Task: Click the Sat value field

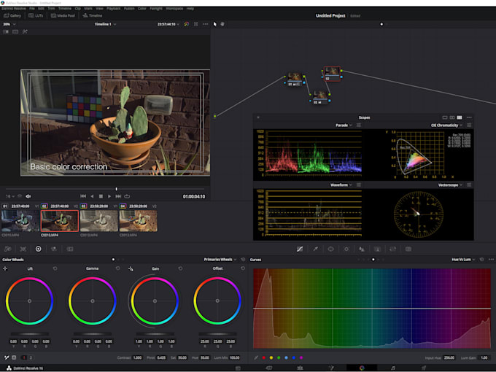Action: pyautogui.click(x=182, y=357)
